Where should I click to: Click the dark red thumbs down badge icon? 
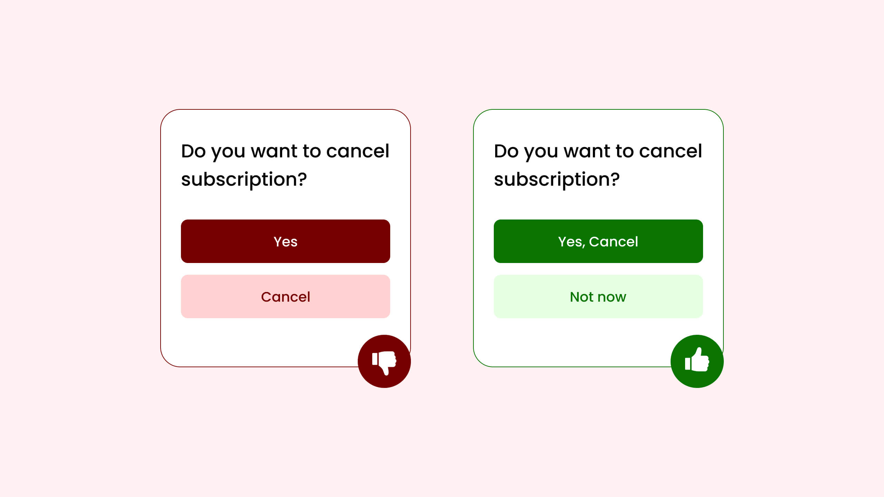point(384,361)
